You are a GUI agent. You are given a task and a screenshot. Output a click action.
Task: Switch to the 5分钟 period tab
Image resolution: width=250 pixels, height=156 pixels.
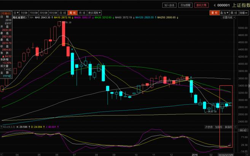(x=24, y=13)
